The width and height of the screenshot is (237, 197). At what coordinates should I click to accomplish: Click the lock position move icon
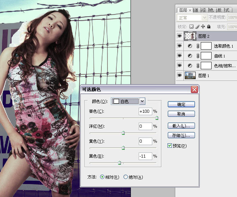pos(203,26)
